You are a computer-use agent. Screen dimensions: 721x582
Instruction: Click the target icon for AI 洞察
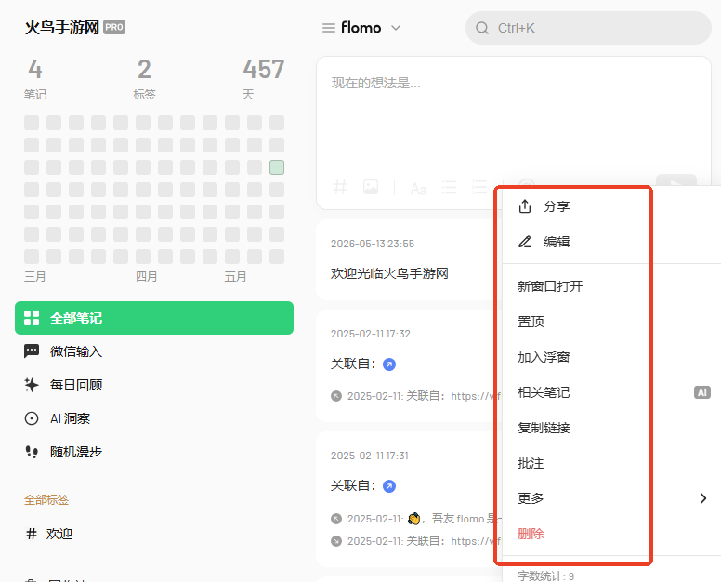pyautogui.click(x=32, y=418)
